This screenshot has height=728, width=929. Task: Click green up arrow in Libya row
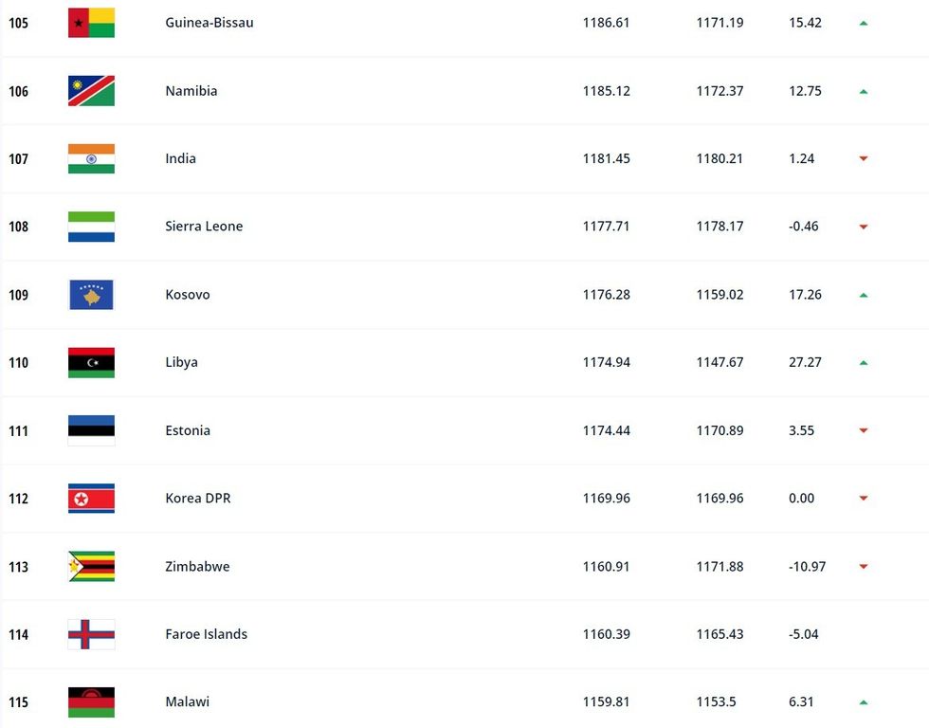tap(864, 363)
